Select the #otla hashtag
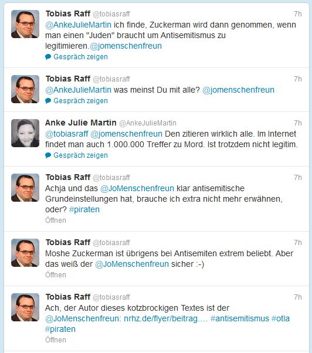 (280, 318)
